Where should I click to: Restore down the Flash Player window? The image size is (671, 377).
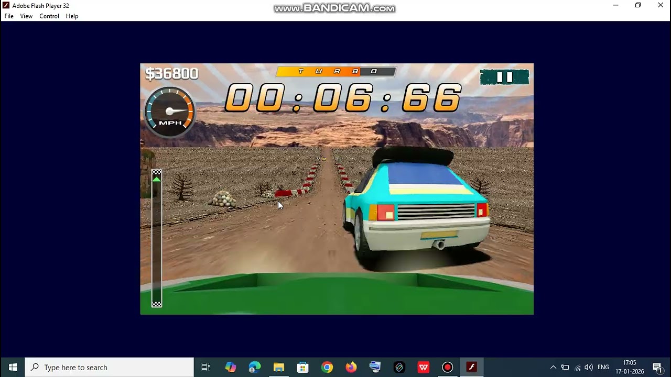tap(638, 5)
